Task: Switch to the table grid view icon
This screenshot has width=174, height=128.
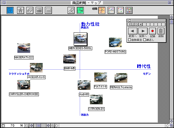Action: click(39, 10)
